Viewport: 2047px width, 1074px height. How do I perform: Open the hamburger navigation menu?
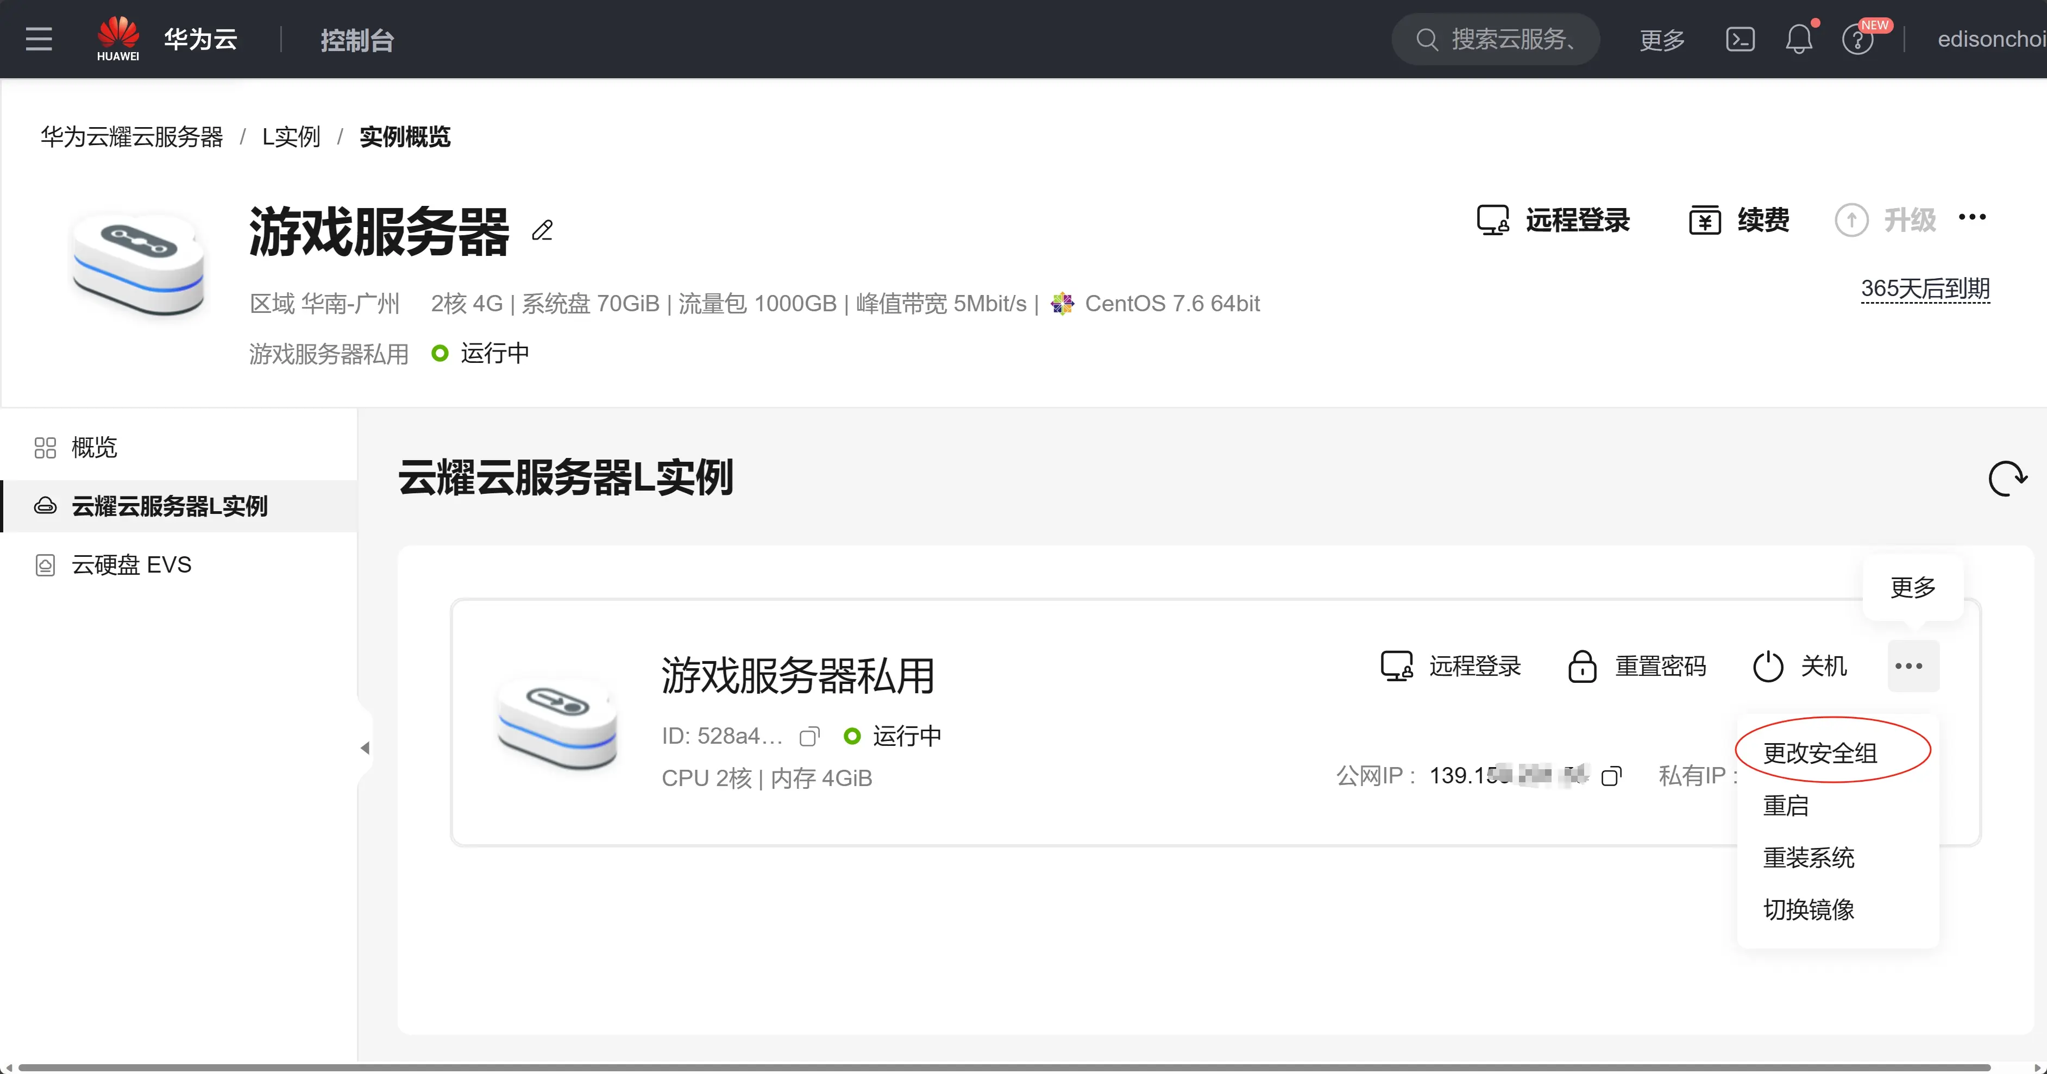(x=38, y=39)
